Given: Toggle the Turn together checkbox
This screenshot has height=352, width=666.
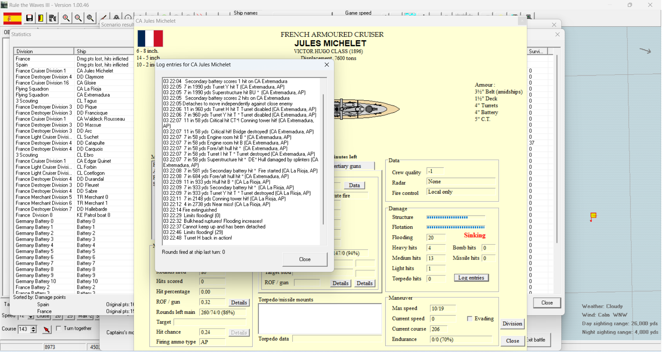Looking at the screenshot, I should coord(59,328).
